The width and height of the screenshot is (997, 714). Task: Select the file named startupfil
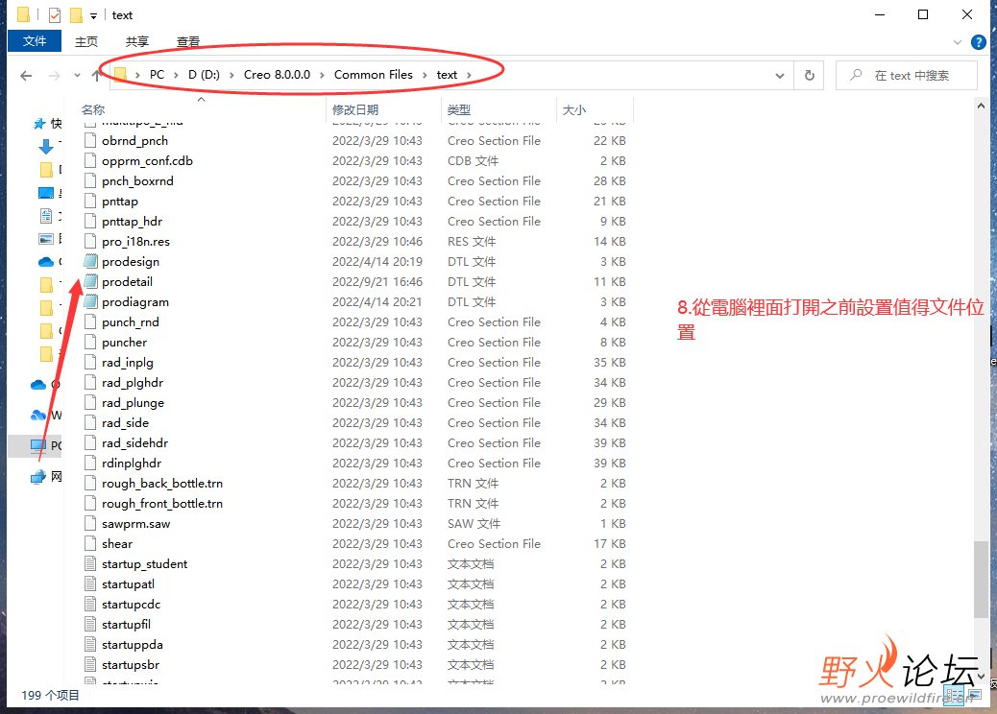click(126, 625)
